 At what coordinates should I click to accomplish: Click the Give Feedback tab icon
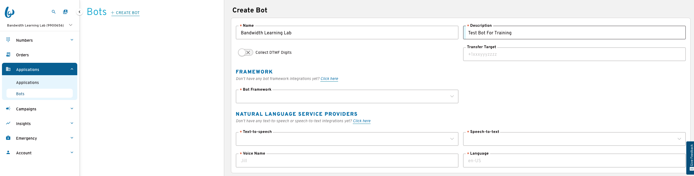tap(691, 169)
